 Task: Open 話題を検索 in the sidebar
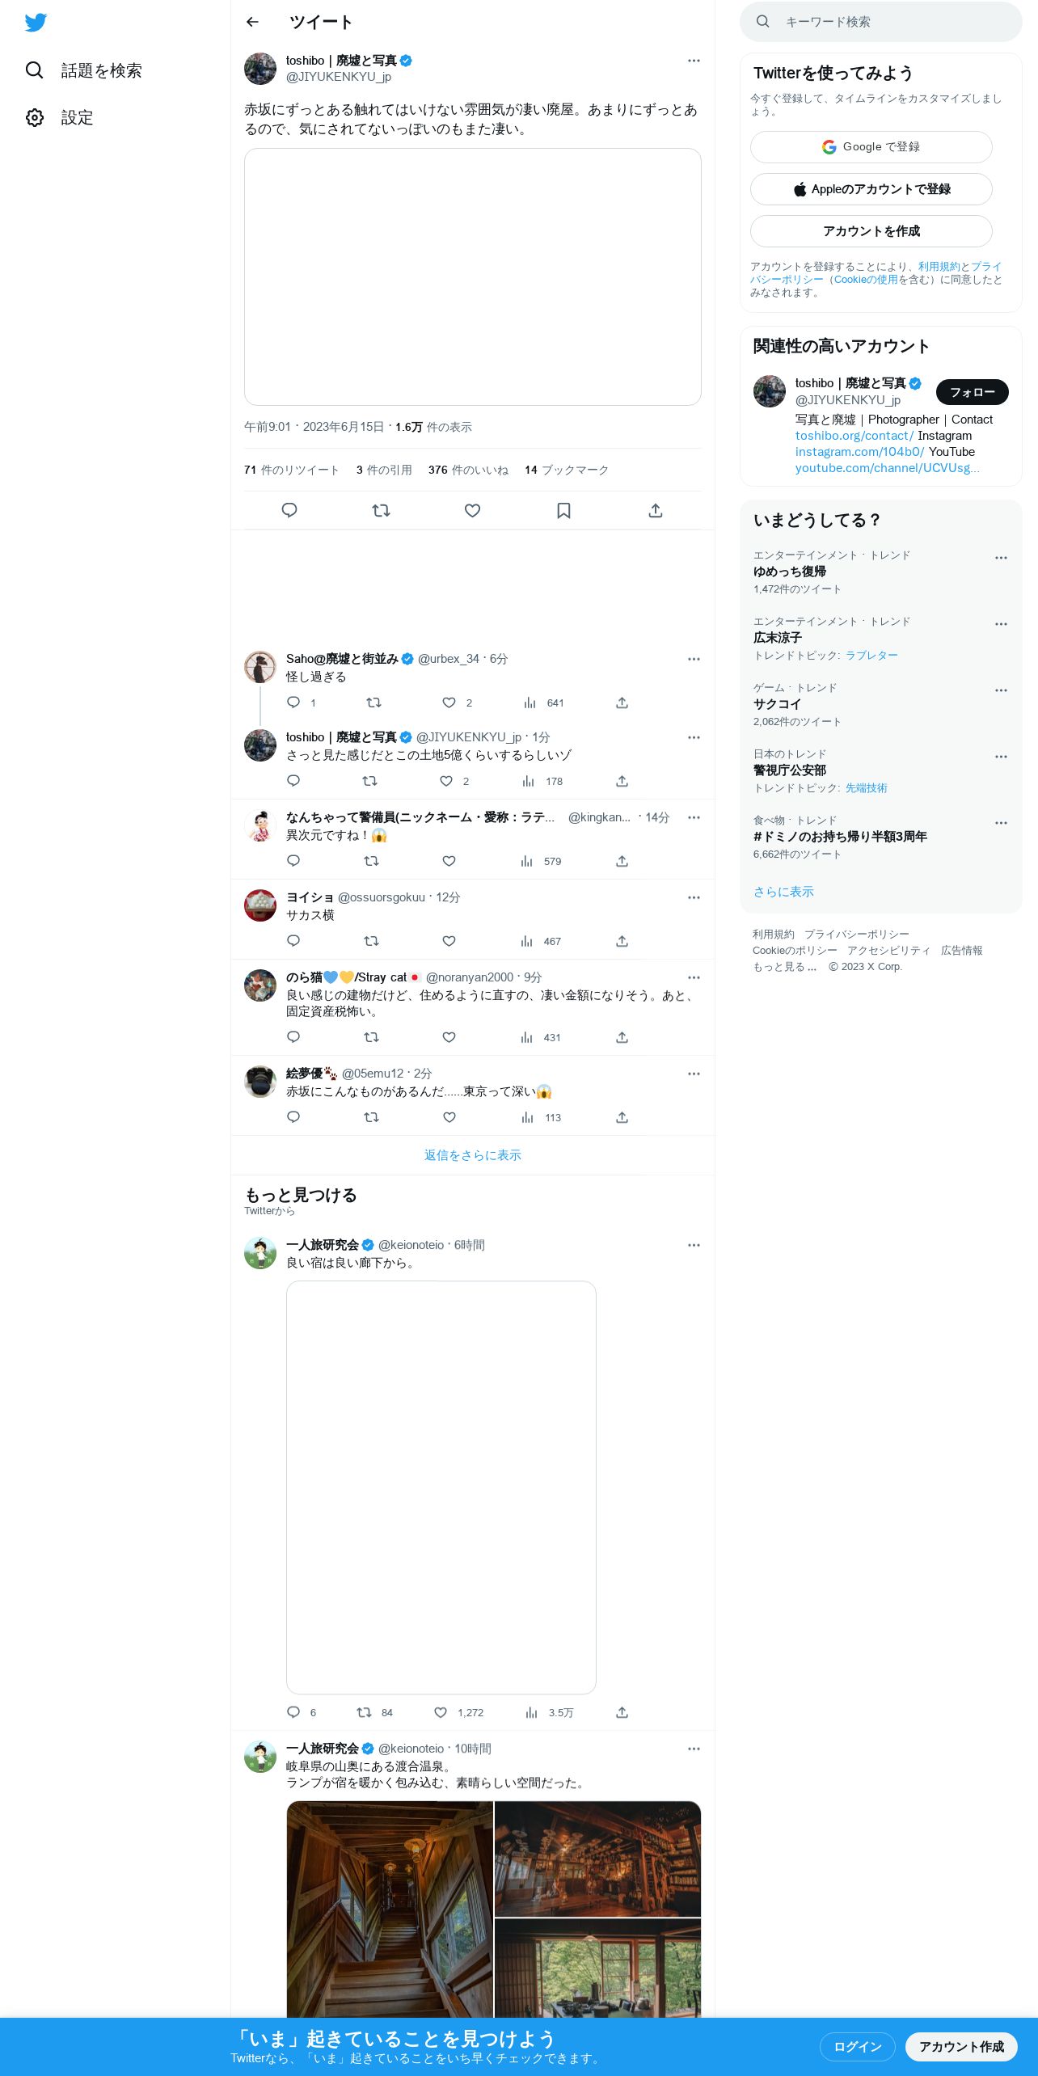pyautogui.click(x=84, y=70)
